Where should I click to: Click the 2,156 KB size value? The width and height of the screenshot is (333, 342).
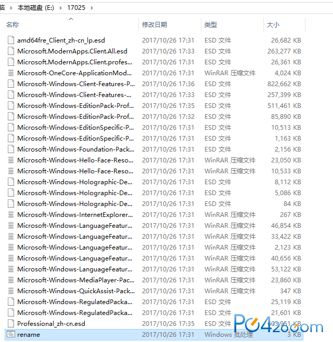288,149
